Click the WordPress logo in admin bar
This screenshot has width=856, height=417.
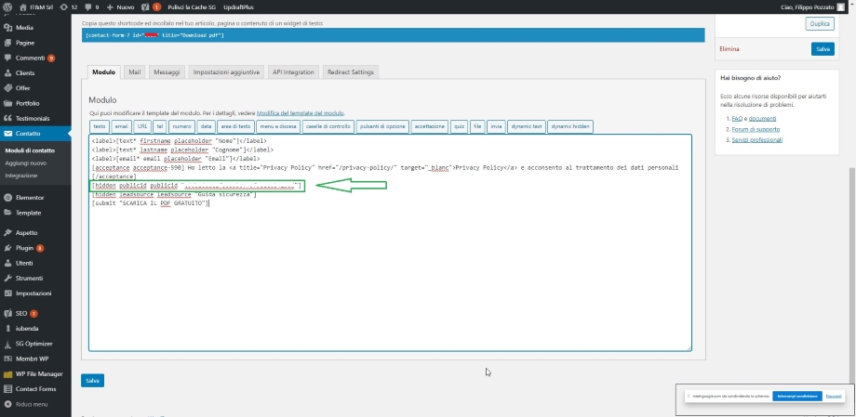pyautogui.click(x=7, y=7)
